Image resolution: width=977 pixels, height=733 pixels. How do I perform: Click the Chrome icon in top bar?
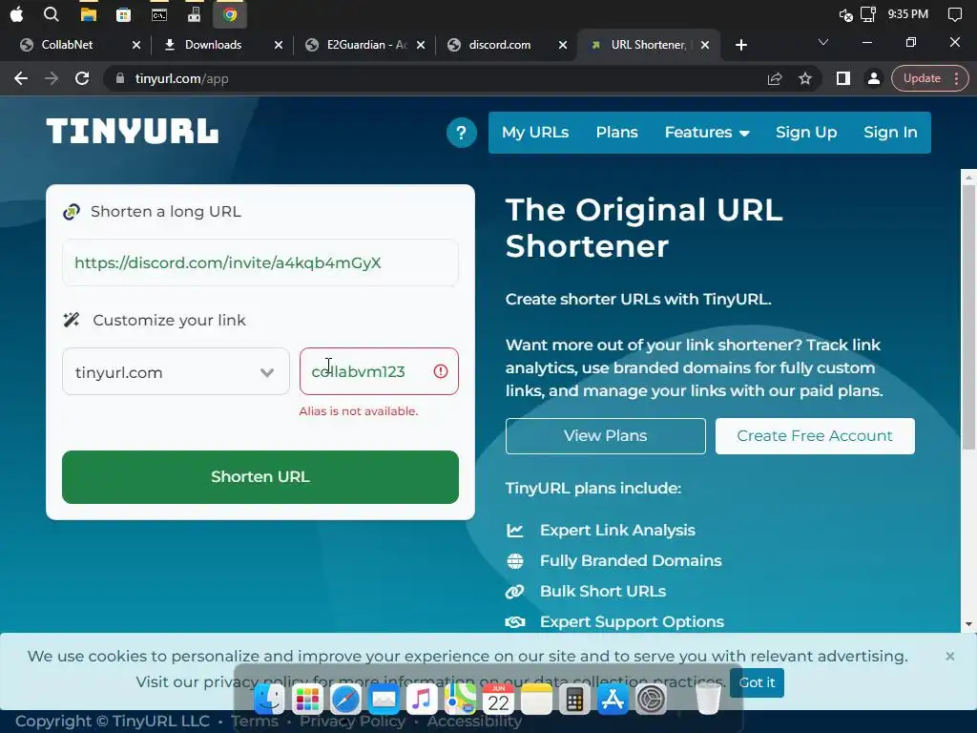(230, 14)
